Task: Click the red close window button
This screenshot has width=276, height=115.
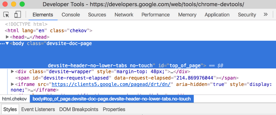Action: [5, 4]
